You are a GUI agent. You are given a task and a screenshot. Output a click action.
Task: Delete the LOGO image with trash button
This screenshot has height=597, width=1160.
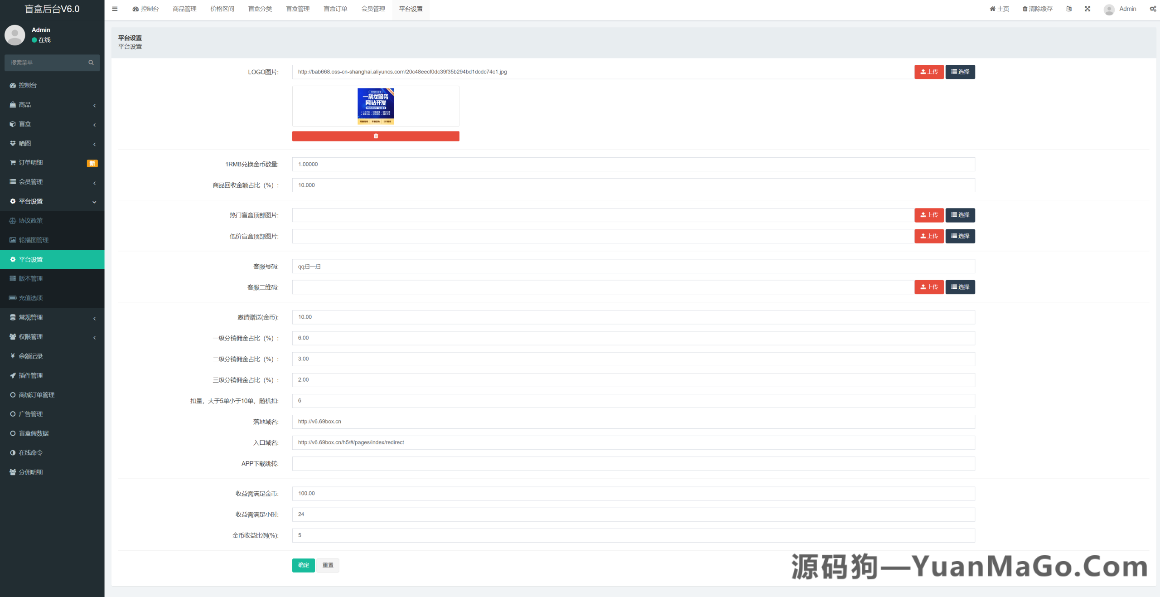(x=376, y=136)
